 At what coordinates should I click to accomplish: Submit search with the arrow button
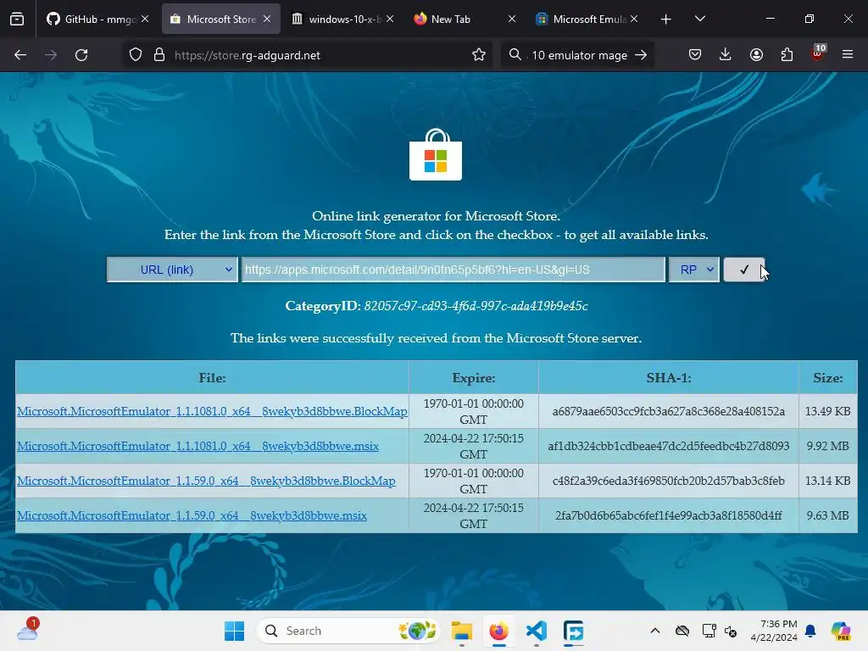click(641, 55)
